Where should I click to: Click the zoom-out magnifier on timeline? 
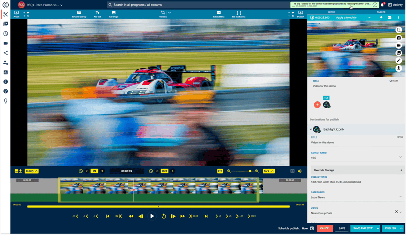tap(229, 171)
